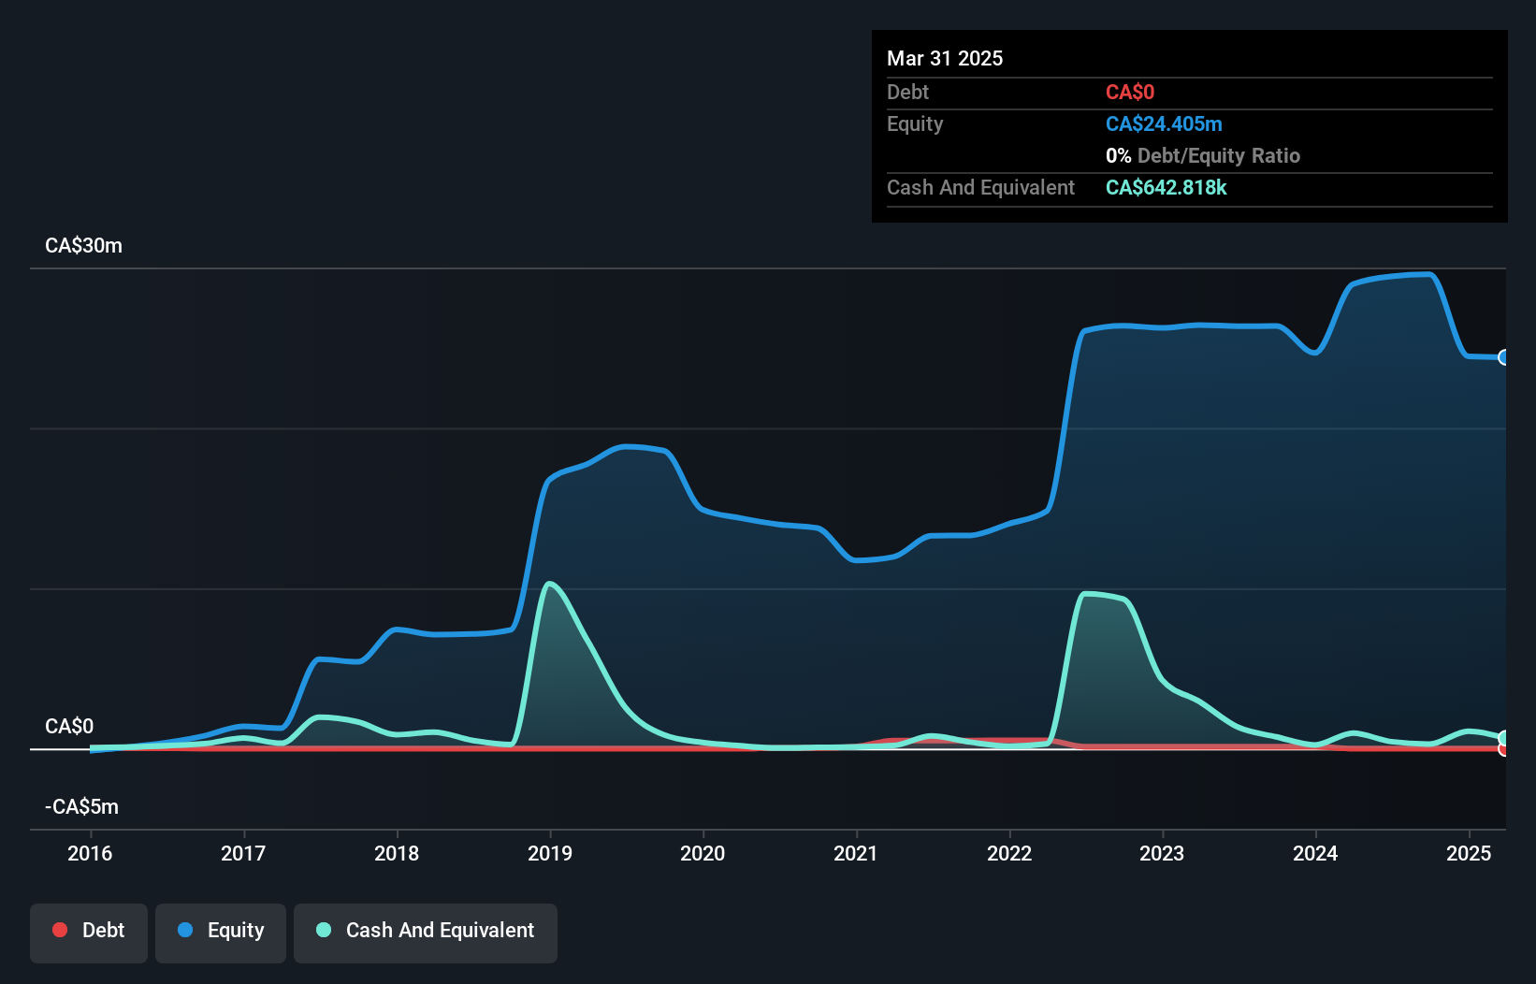The width and height of the screenshot is (1536, 984).
Task: Click the Cash And Equivalent row label in tooltip
Action: click(980, 188)
